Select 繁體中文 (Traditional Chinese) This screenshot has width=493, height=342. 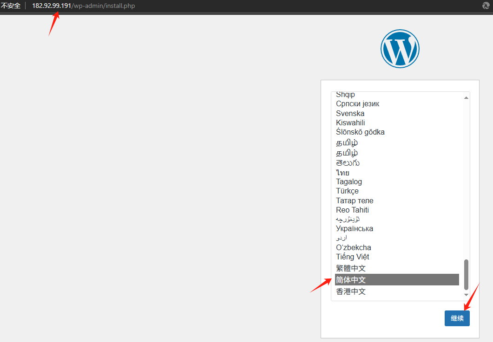tap(397, 268)
